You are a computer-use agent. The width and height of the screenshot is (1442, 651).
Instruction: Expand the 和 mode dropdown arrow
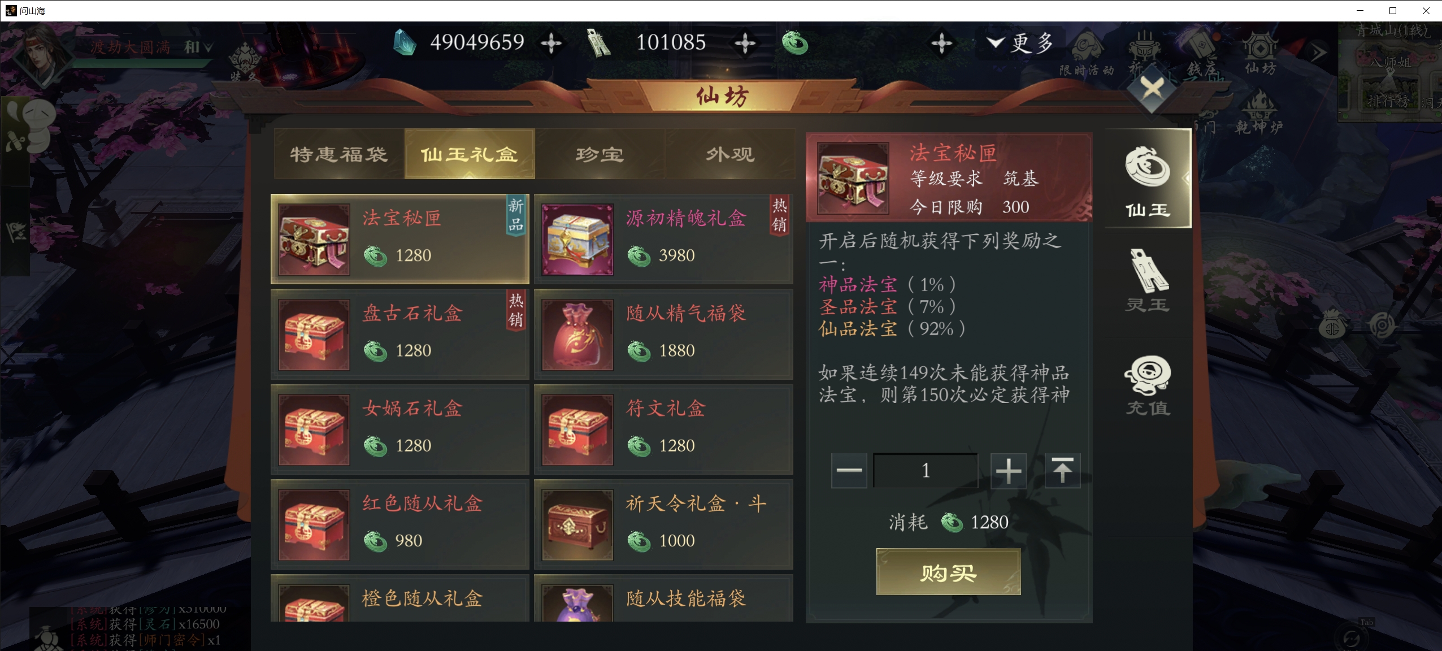point(208,48)
